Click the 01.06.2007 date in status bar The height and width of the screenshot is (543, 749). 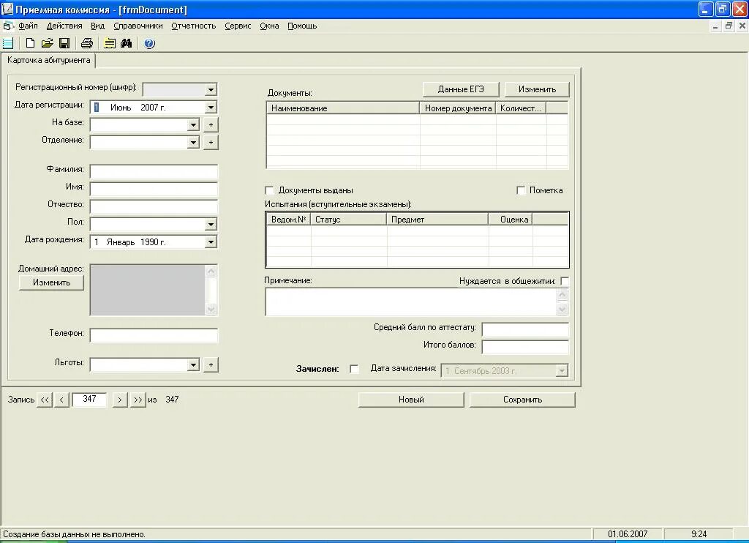click(x=628, y=534)
